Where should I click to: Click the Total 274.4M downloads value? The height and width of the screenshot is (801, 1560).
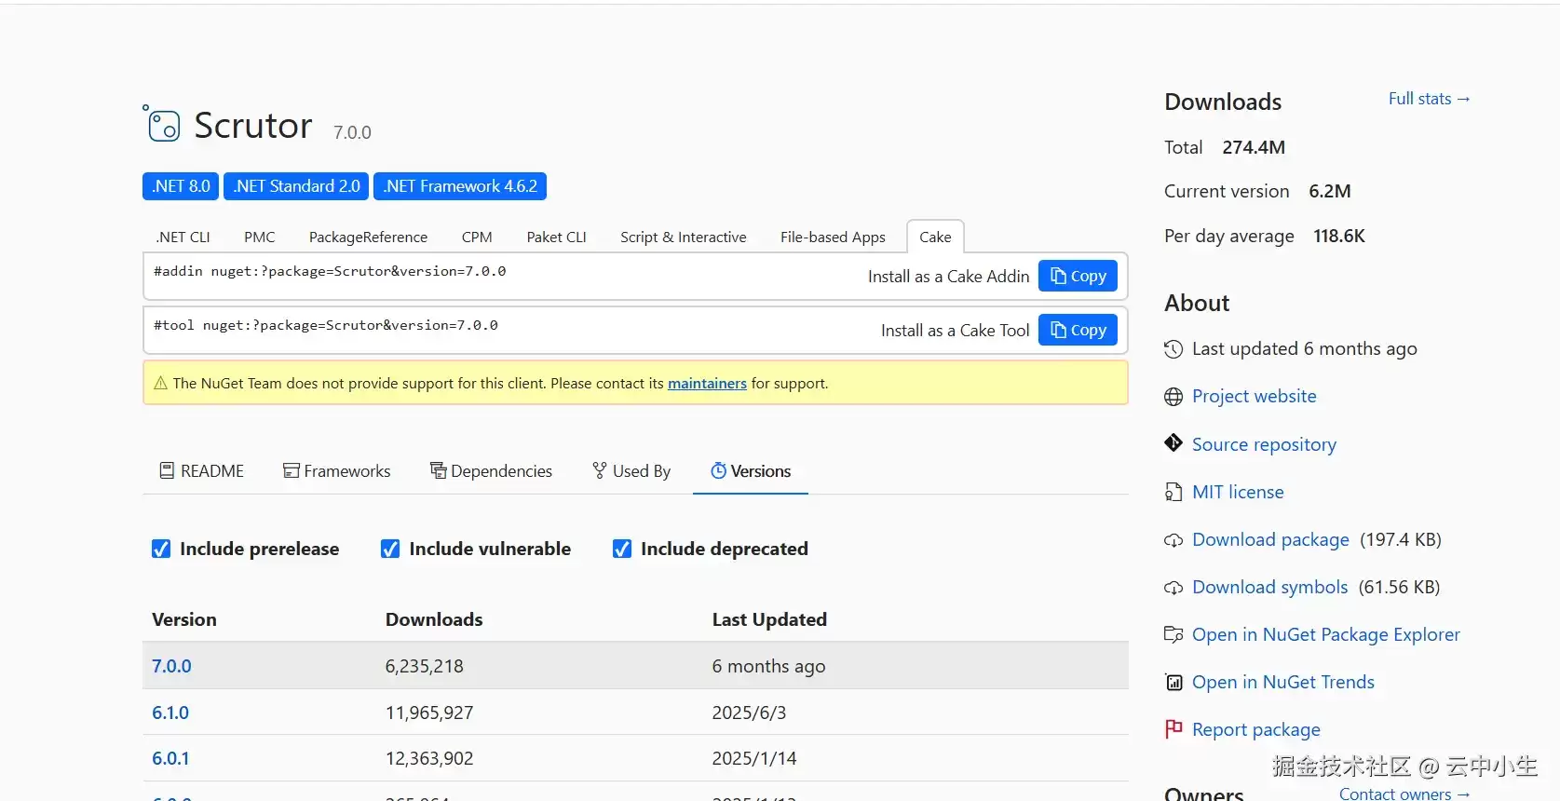tap(1254, 147)
